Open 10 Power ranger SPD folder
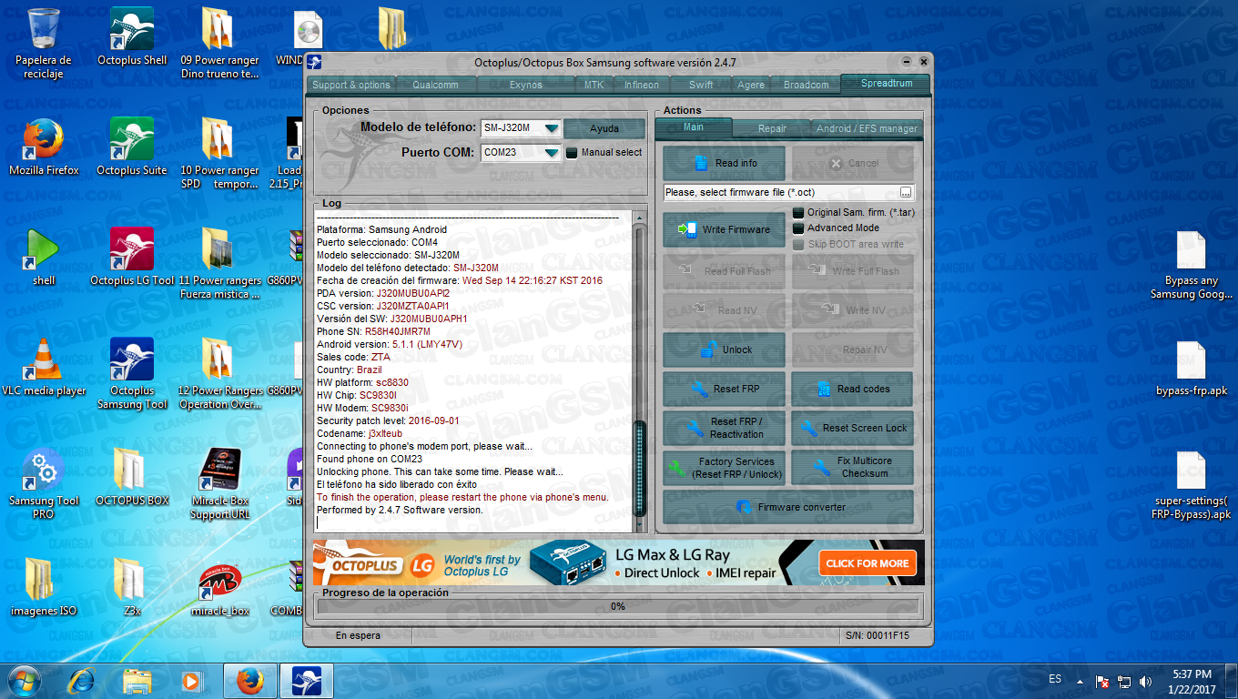 pyautogui.click(x=219, y=153)
